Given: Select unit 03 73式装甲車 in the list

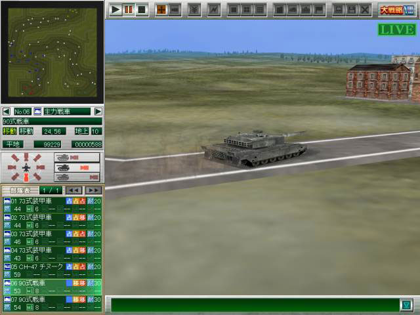Looking at the screenshot, I should (52, 238).
